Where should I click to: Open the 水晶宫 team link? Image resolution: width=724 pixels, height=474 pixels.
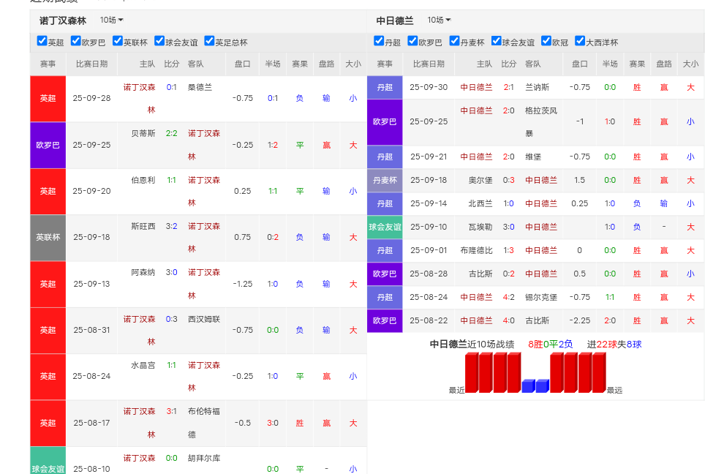point(143,365)
